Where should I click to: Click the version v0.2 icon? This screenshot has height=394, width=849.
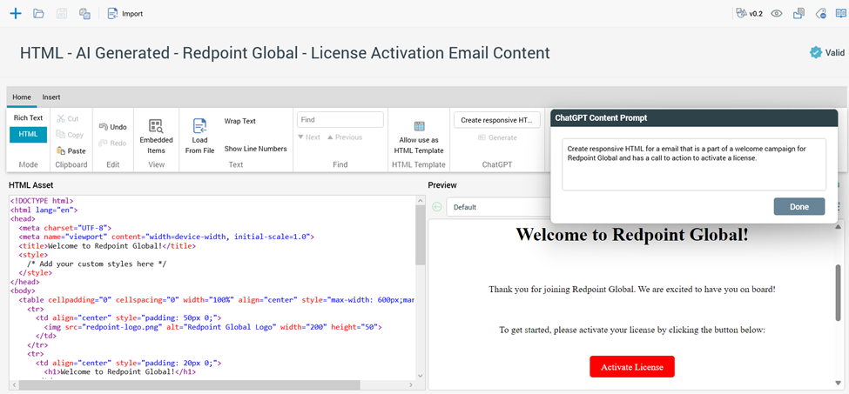[742, 14]
